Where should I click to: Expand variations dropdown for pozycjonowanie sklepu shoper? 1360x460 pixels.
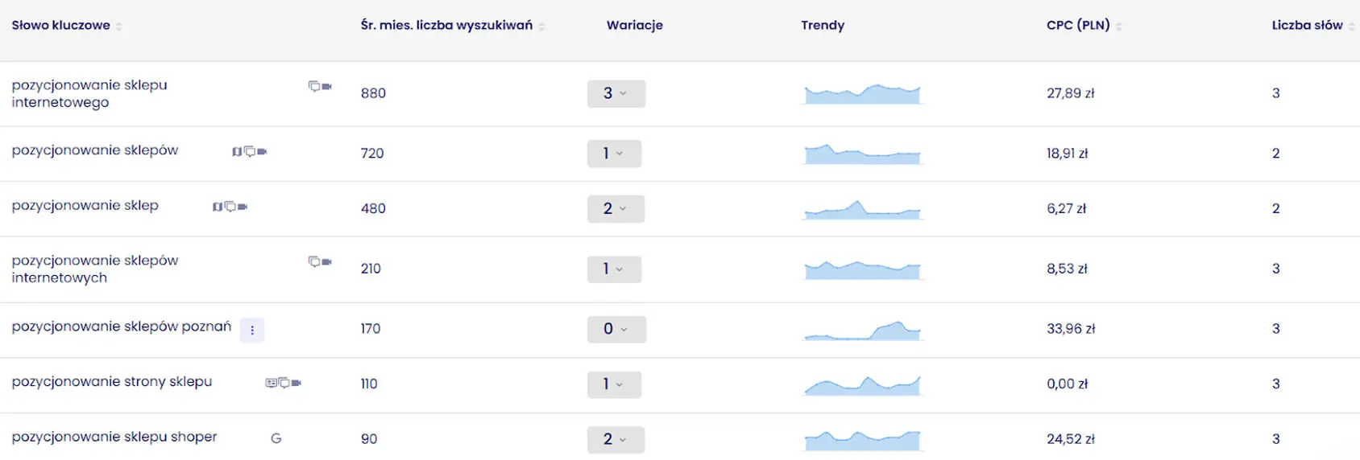click(x=616, y=439)
